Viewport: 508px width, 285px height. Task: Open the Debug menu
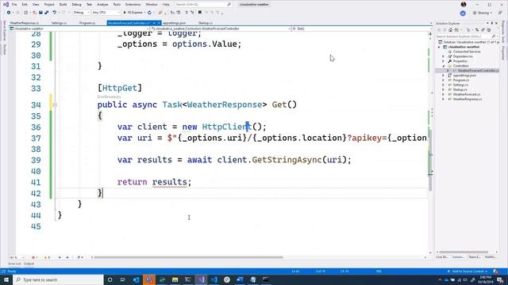click(x=76, y=5)
